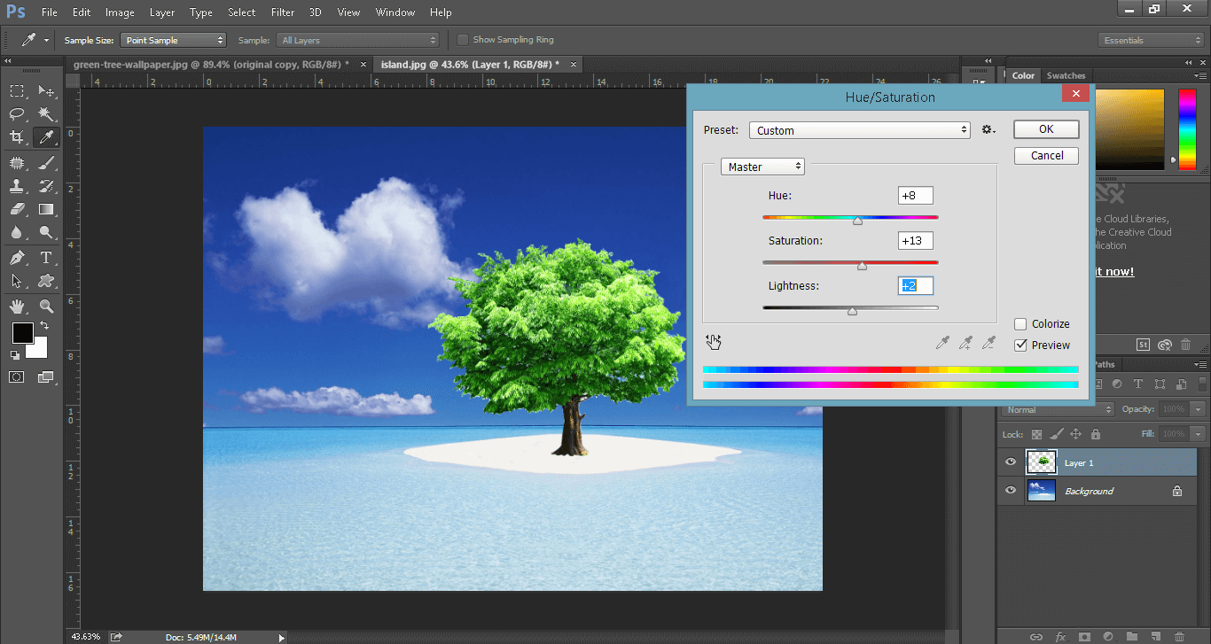Select the Magic Wand tool
The height and width of the screenshot is (644, 1211).
point(46,114)
